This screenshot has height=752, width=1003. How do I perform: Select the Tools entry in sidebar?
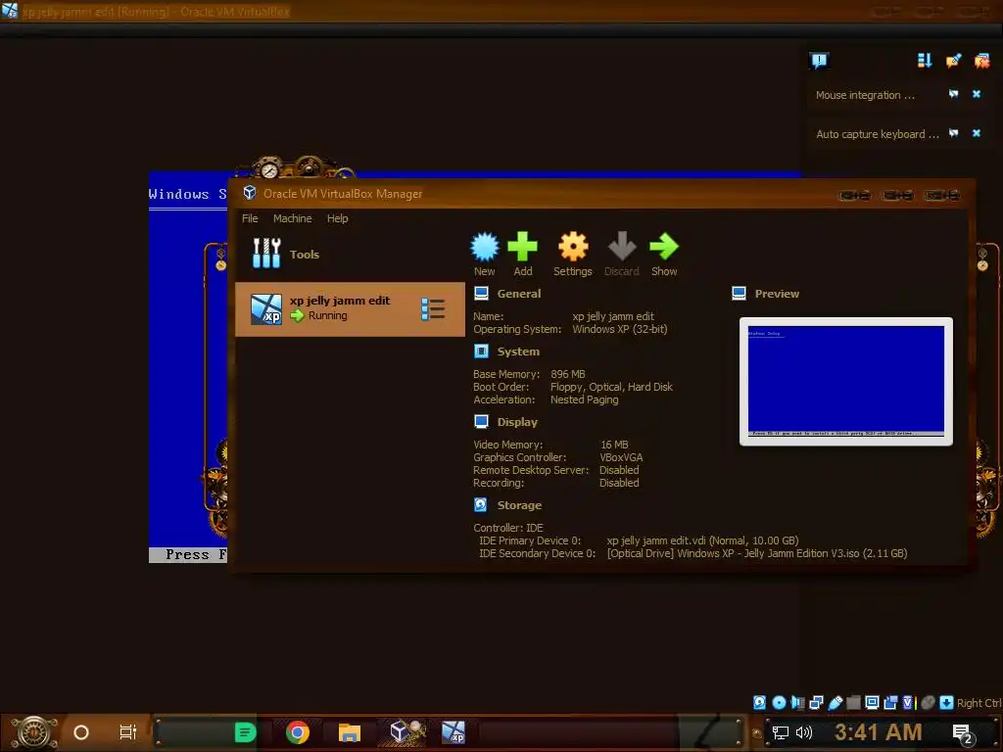pyautogui.click(x=350, y=254)
